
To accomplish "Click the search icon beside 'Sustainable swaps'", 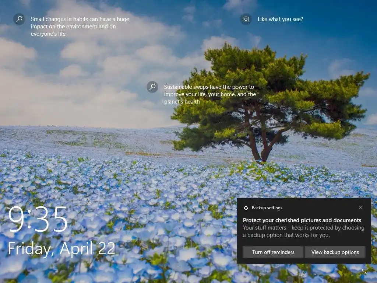I will 152,87.
